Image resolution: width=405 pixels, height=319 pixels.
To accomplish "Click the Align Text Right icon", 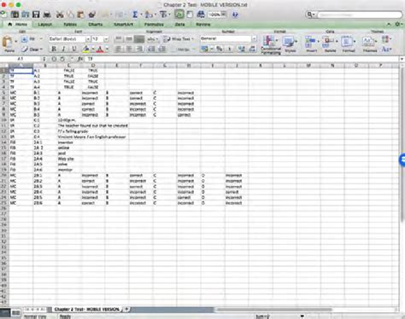I will [139, 49].
